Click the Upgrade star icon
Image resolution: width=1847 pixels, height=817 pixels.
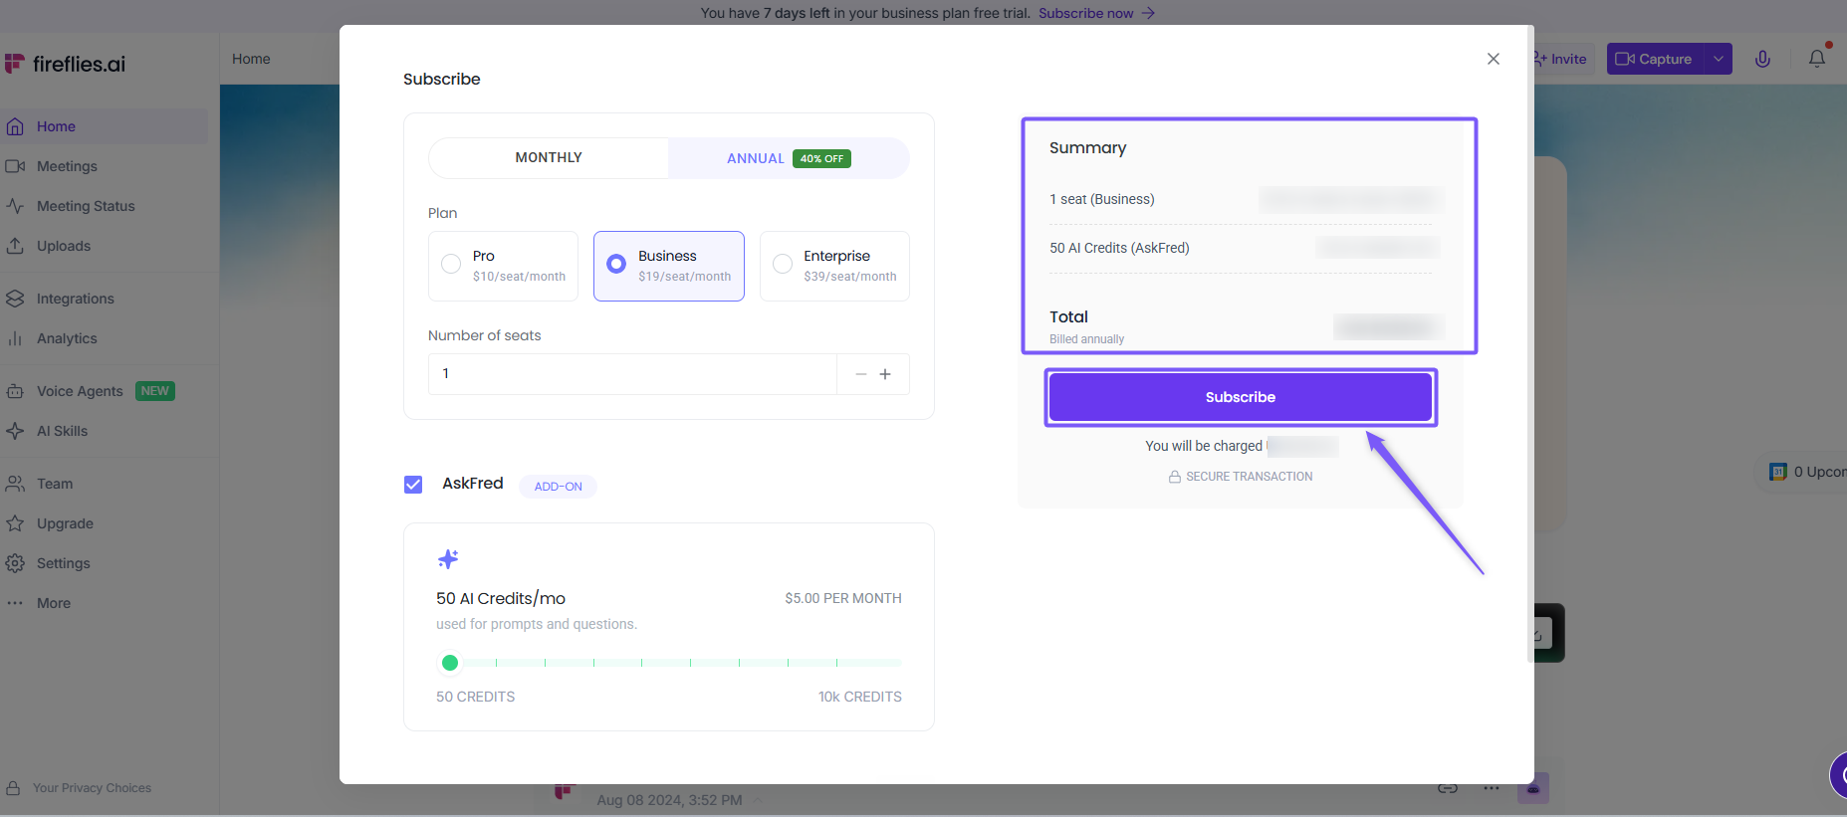click(x=15, y=523)
